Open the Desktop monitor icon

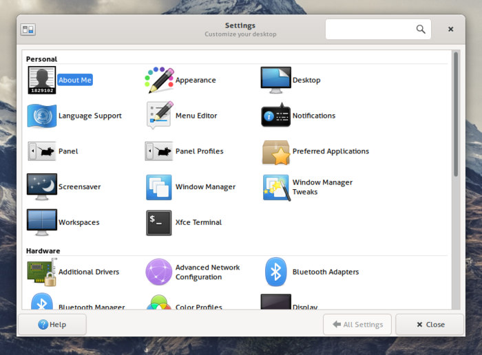click(275, 80)
